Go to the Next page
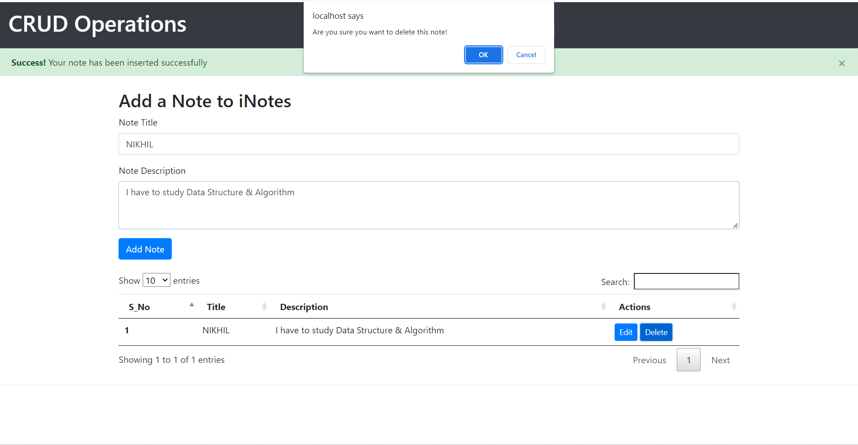Image resolution: width=858 pixels, height=445 pixels. pyautogui.click(x=720, y=360)
